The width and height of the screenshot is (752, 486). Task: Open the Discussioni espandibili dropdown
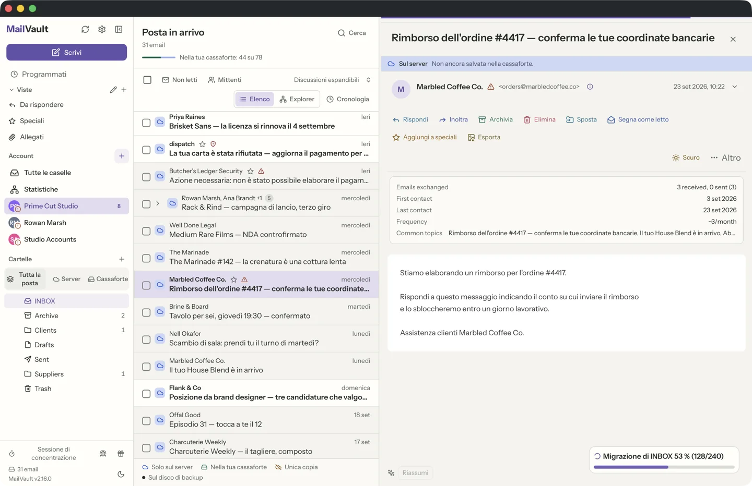coord(332,80)
